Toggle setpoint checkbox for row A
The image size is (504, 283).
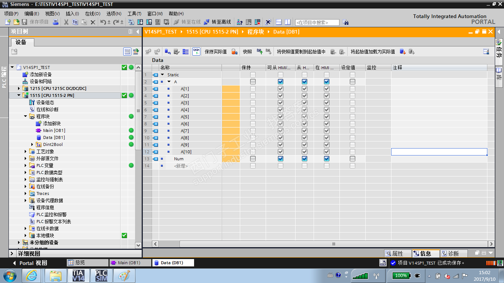pos(352,82)
